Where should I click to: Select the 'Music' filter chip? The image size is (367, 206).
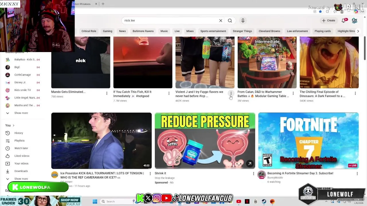164,31
